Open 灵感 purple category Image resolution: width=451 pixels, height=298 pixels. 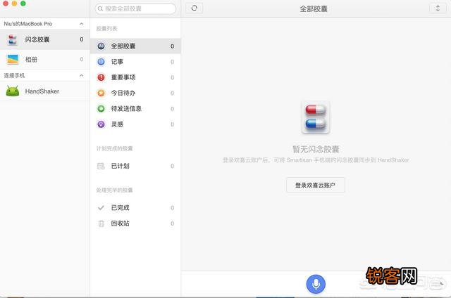click(x=135, y=124)
